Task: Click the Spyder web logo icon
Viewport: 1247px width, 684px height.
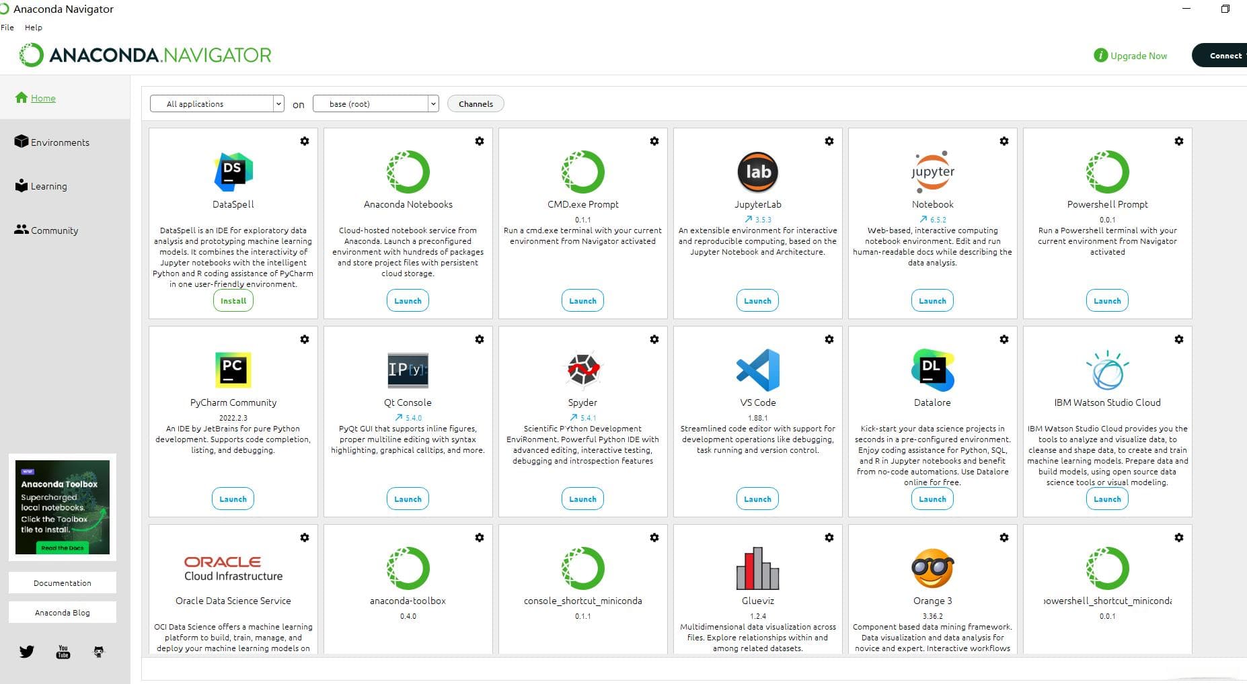Action: click(583, 370)
